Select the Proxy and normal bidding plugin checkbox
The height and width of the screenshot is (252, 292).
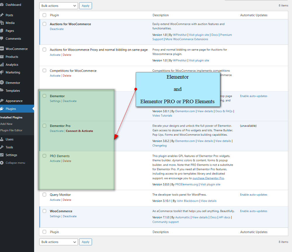point(44,50)
